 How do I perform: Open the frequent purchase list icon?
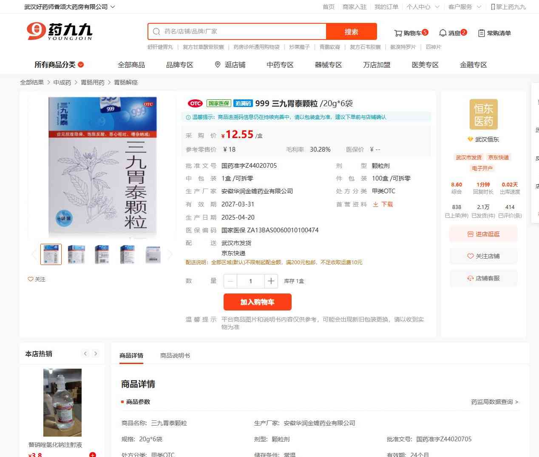tap(481, 33)
